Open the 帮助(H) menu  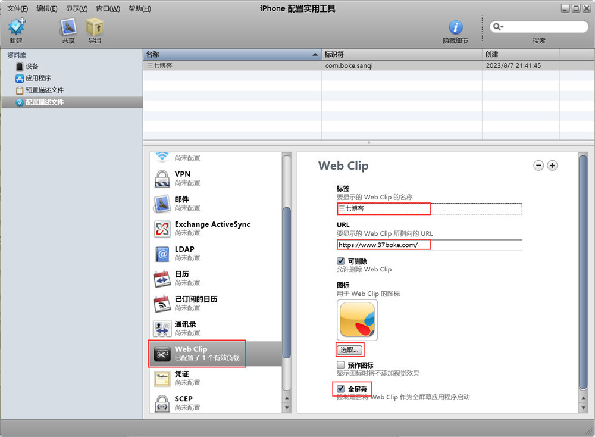click(139, 8)
